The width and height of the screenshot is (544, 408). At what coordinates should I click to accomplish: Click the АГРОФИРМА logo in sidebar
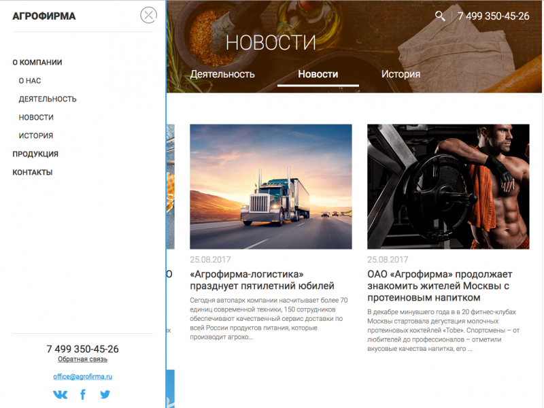(x=44, y=16)
